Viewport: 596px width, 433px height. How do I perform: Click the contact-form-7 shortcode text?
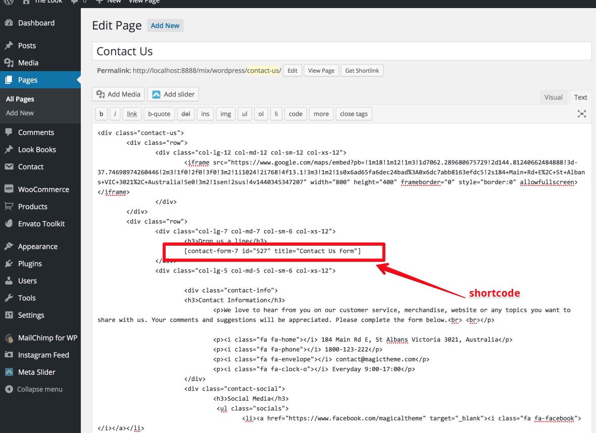[x=273, y=251]
